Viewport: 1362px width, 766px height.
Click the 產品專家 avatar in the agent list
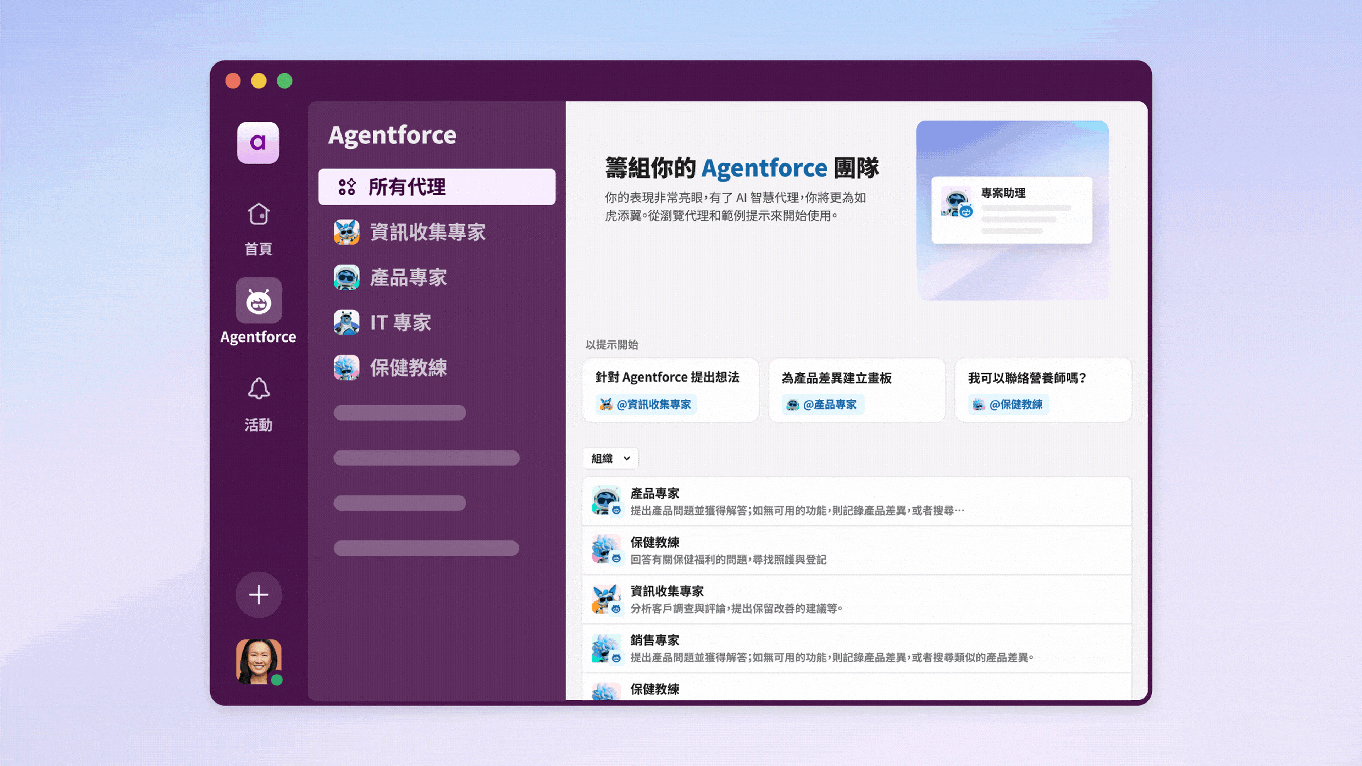[607, 501]
